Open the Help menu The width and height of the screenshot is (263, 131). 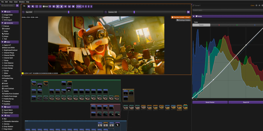point(27,2)
